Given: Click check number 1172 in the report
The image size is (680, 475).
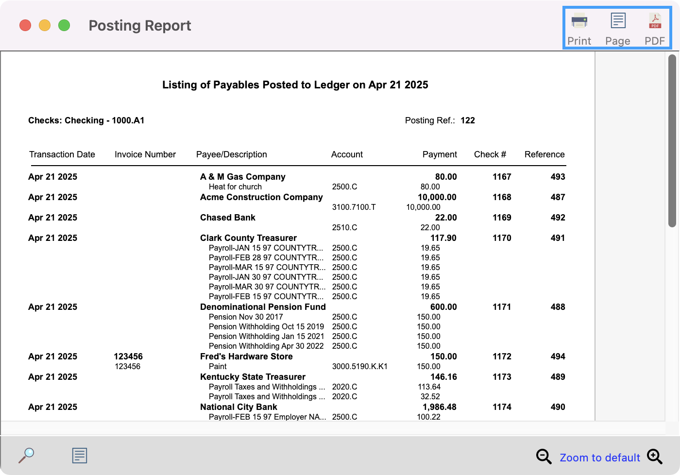Looking at the screenshot, I should coord(502,356).
